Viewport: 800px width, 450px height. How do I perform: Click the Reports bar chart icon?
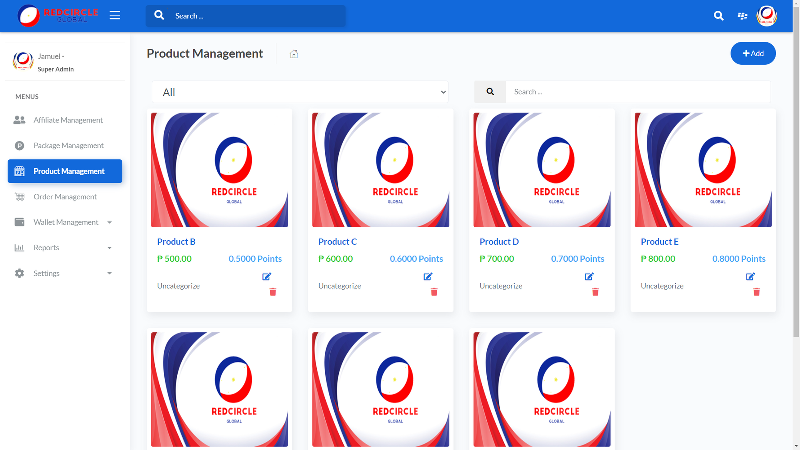(19, 248)
